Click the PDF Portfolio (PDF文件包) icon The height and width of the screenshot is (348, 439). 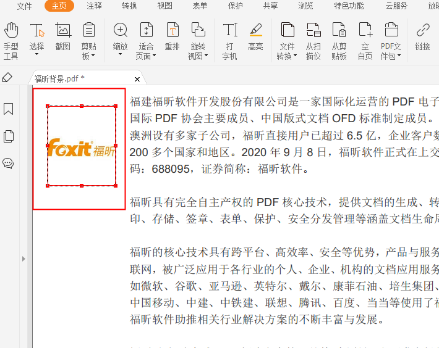pyautogui.click(x=391, y=30)
